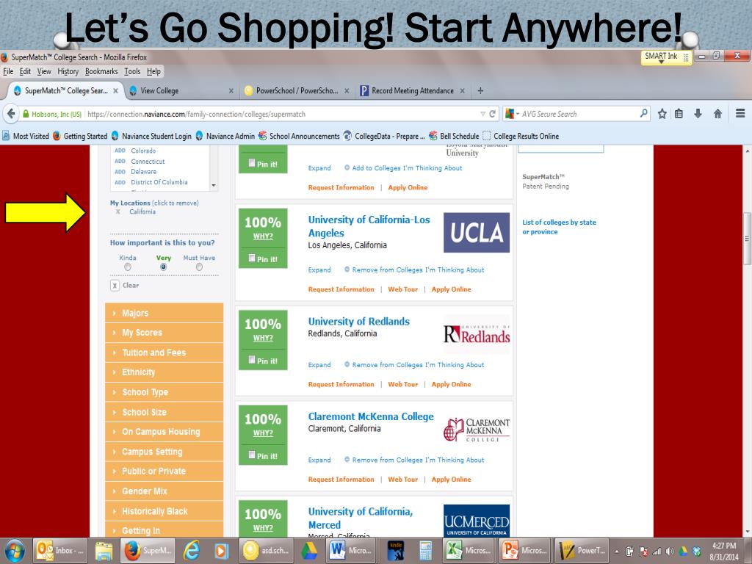The width and height of the screenshot is (752, 564).
Task: Click Apply Online for University of Redlands
Action: coord(452,385)
